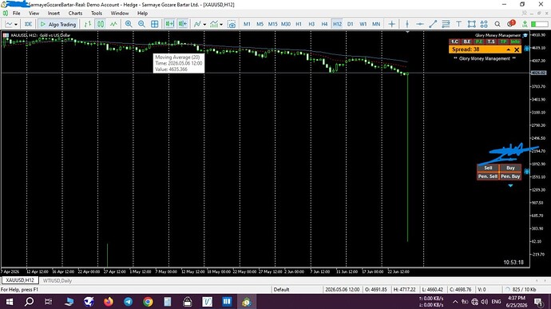Open the IDE editor
The width and height of the screenshot is (551, 309).
(x=28, y=24)
